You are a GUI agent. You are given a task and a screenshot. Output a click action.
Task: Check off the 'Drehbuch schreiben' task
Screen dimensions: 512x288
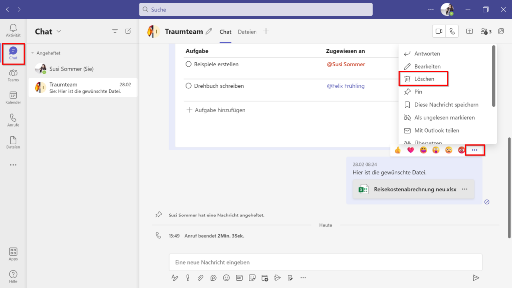coord(189,85)
